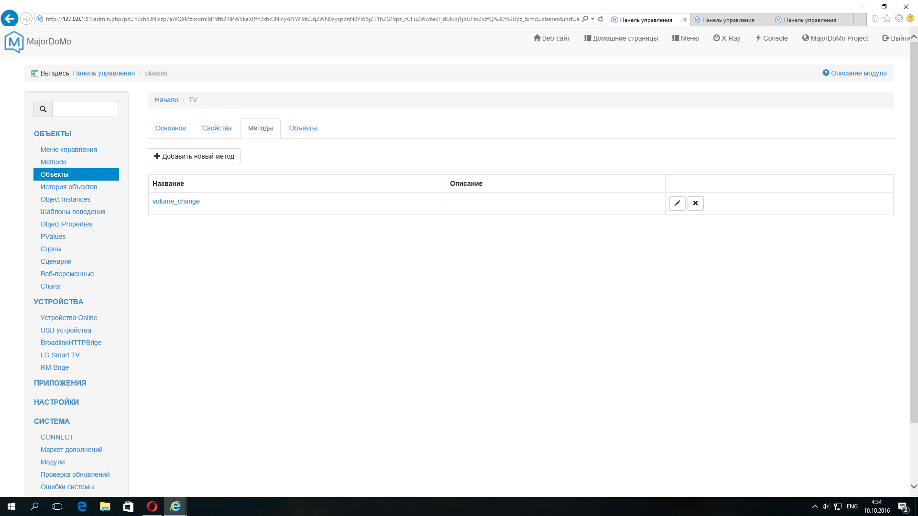Expand the ПРИЛОЖЕНИЯ sidebar section
Image resolution: width=918 pixels, height=516 pixels.
click(60, 383)
